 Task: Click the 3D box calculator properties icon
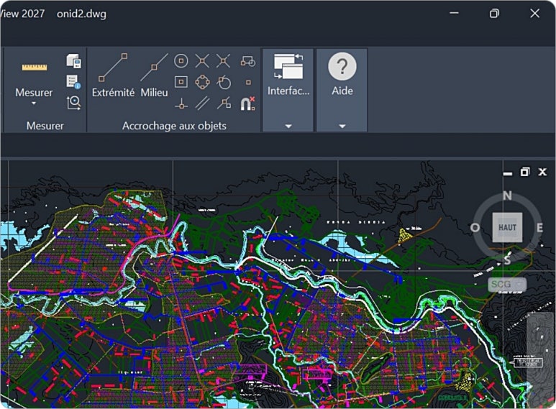click(x=73, y=61)
